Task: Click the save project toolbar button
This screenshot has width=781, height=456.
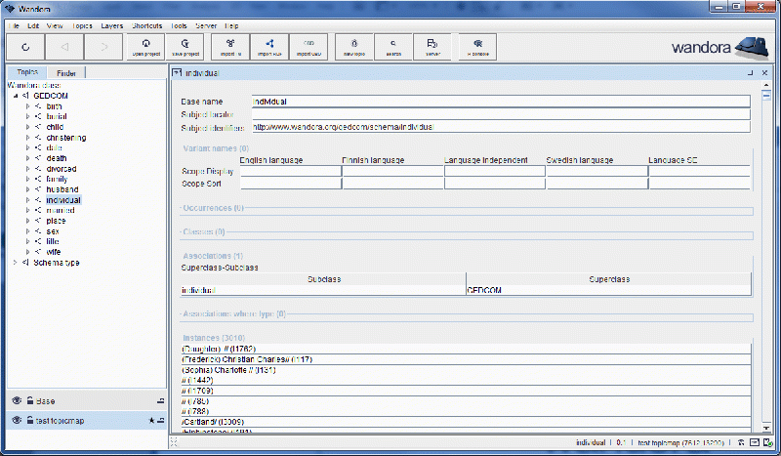Action: tap(185, 47)
